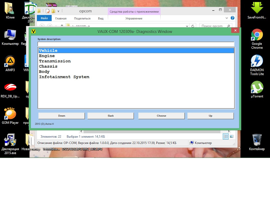Minimize the opcom Explorer window
The width and height of the screenshot is (270, 219).
pyautogui.click(x=213, y=10)
